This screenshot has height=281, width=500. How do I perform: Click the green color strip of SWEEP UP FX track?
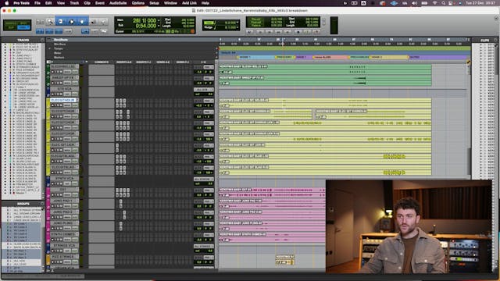tap(48, 80)
